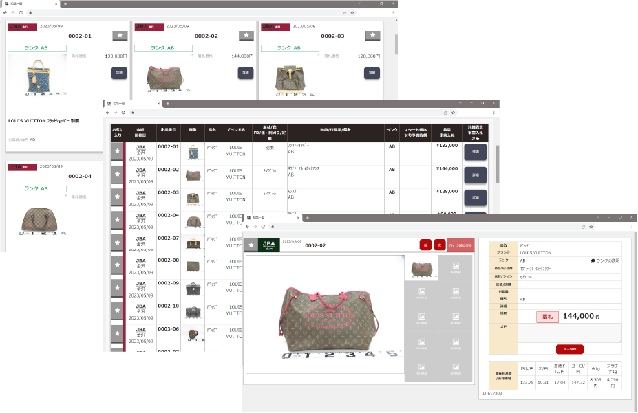Open new tab in detail window

click(x=308, y=218)
